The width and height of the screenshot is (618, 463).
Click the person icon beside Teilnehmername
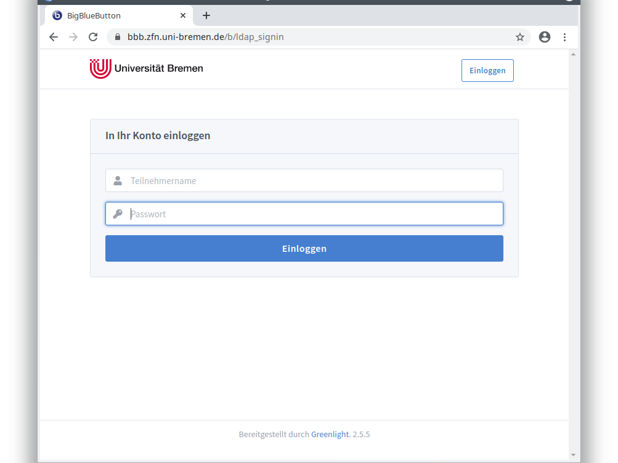pyautogui.click(x=118, y=181)
